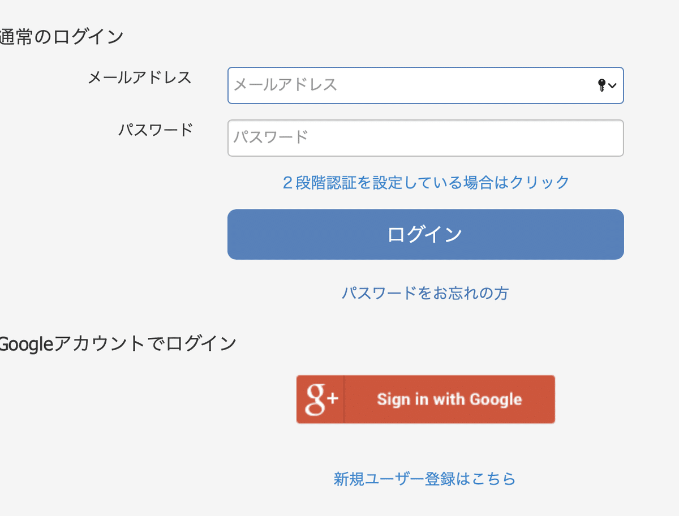Submit the login form via ログイン
Screen dimensions: 679x516
coord(426,234)
